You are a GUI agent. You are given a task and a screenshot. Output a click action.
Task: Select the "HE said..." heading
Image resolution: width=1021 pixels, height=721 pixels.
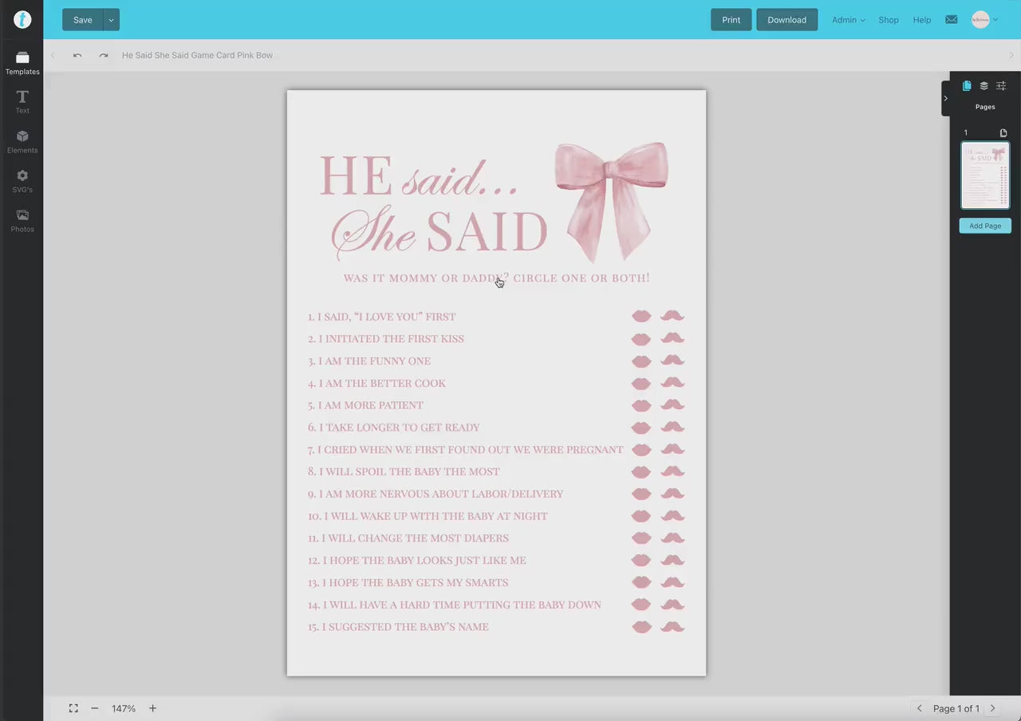419,175
